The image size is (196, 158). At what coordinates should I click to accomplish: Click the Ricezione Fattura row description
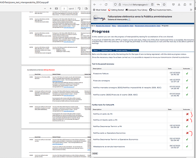point(101,74)
